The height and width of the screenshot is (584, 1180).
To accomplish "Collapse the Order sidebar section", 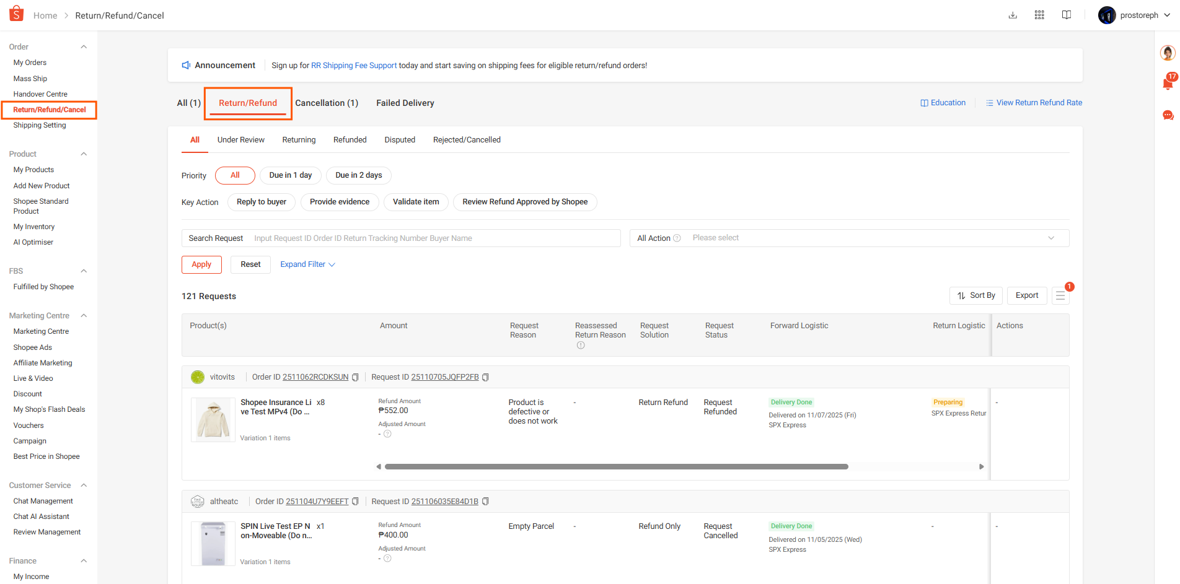I will (x=84, y=47).
